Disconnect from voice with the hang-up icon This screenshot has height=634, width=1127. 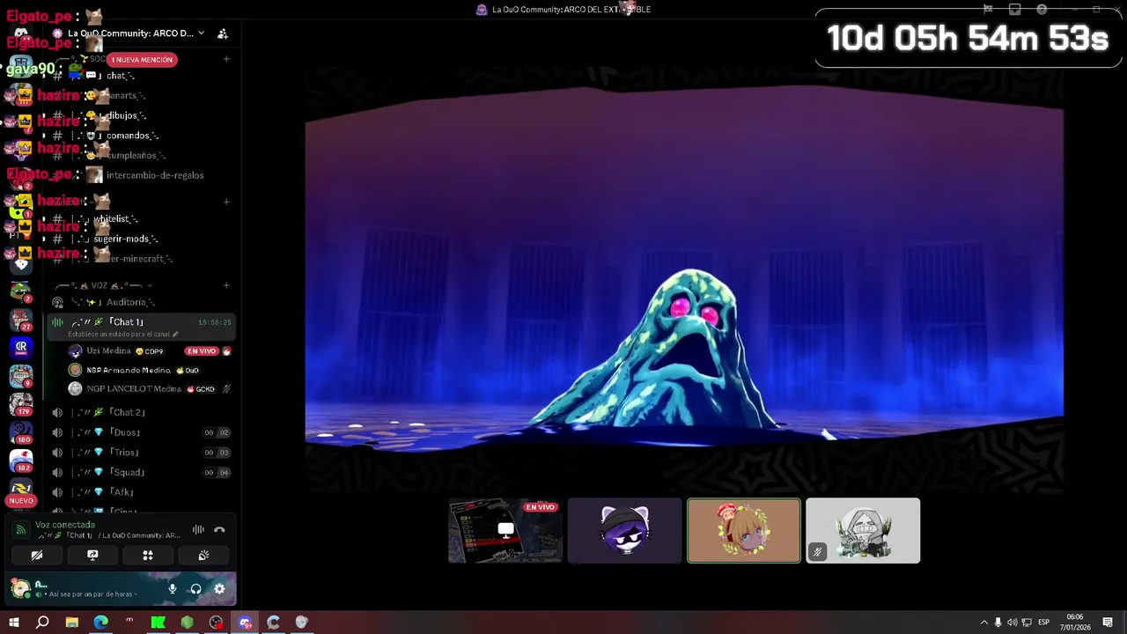[x=219, y=530]
